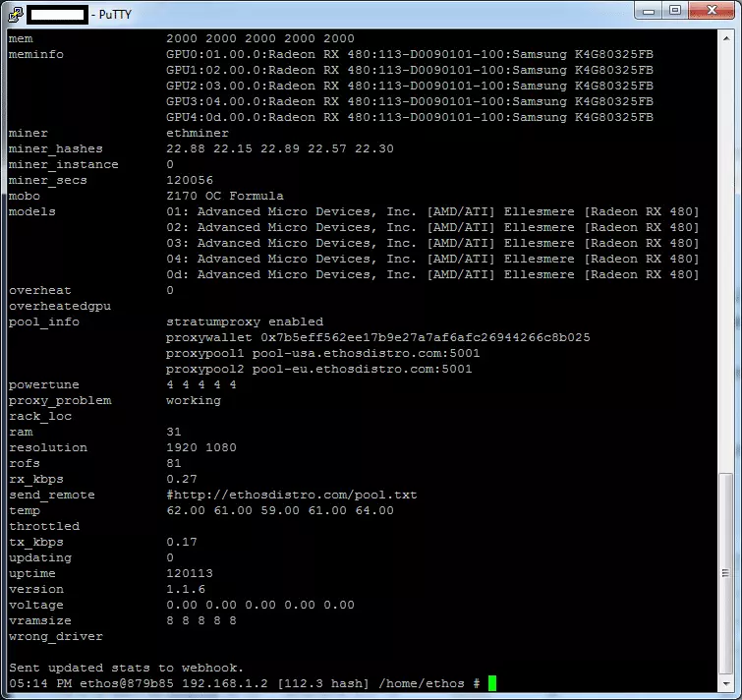Click the 'stratumproxy enabled' text
The image size is (742, 700).
245,321
